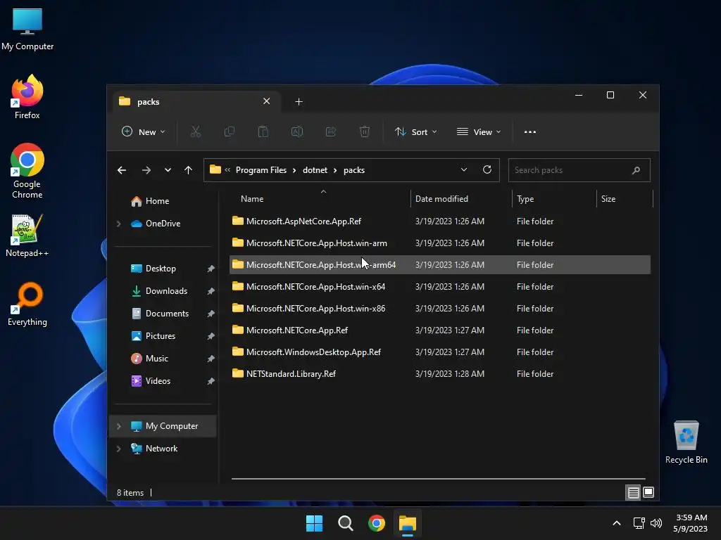
Task: Show hidden breadcrumb path chevrons
Action: click(x=227, y=170)
